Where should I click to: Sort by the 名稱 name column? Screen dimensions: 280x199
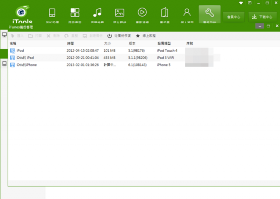[x=13, y=43]
